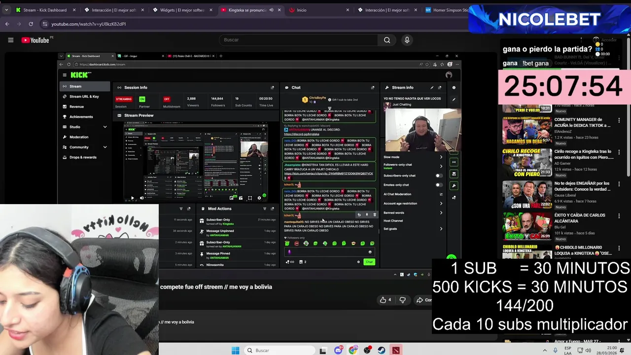Select Stream in Kick sidebar
Image resolution: width=631 pixels, height=355 pixels.
(85, 86)
